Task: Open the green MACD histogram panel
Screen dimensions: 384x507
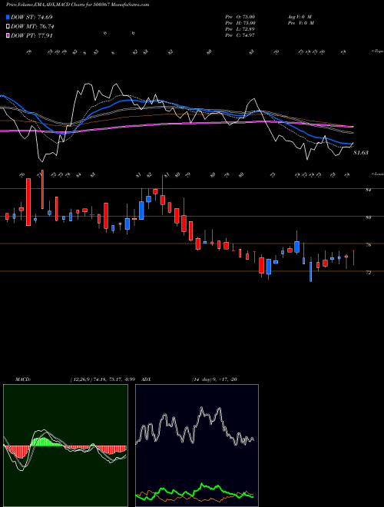Action: (65, 446)
